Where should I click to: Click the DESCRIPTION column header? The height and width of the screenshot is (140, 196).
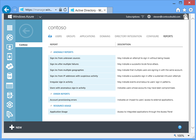tap(124, 45)
